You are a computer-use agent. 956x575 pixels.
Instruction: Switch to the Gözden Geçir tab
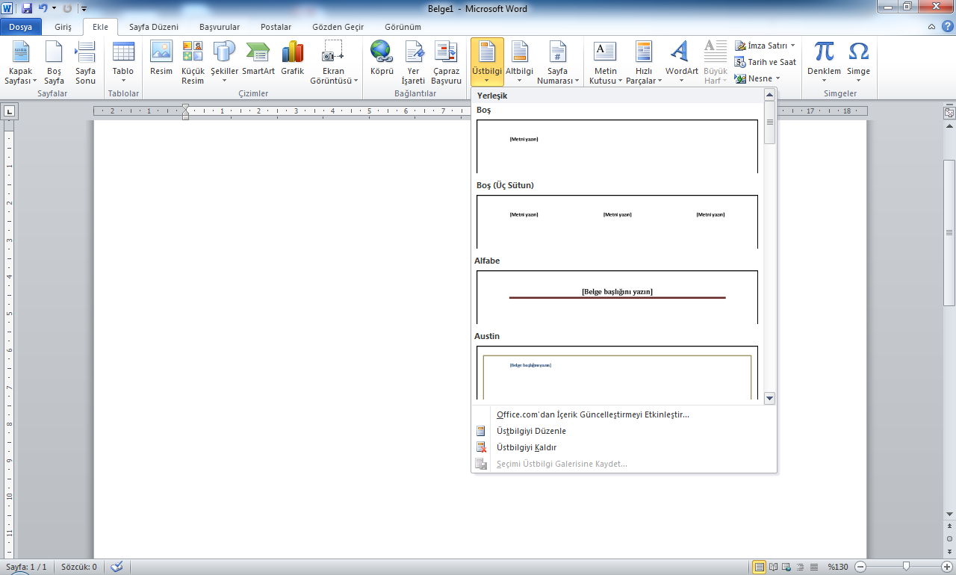pyautogui.click(x=338, y=27)
